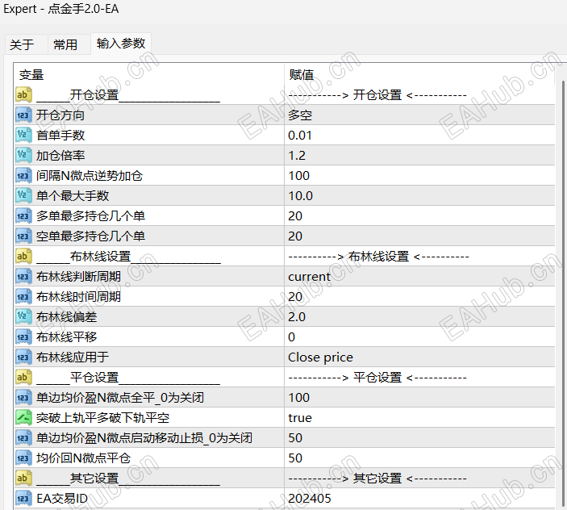Select the 输入参数 tab
Viewport: 567px width, 510px height.
click(121, 44)
